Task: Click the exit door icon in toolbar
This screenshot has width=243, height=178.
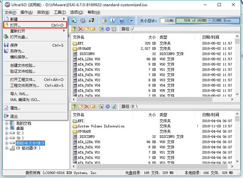Action: pyautogui.click(x=130, y=21)
